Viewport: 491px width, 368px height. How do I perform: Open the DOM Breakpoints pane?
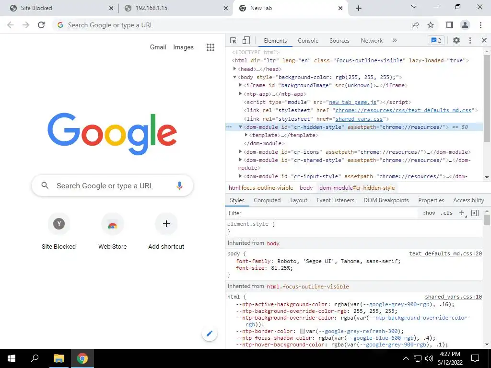(386, 200)
